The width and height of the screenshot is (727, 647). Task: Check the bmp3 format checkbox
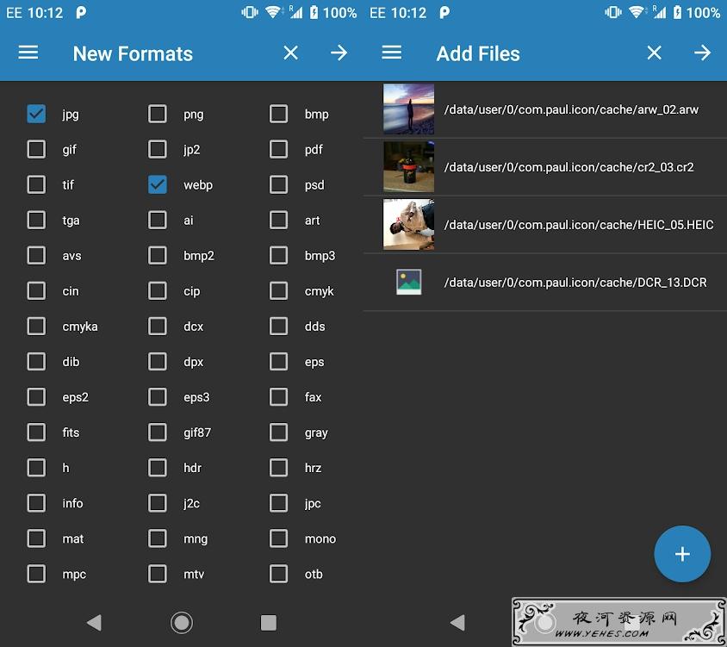pyautogui.click(x=278, y=255)
